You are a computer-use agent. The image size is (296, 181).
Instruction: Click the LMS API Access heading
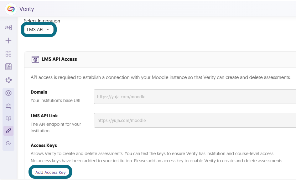point(59,59)
